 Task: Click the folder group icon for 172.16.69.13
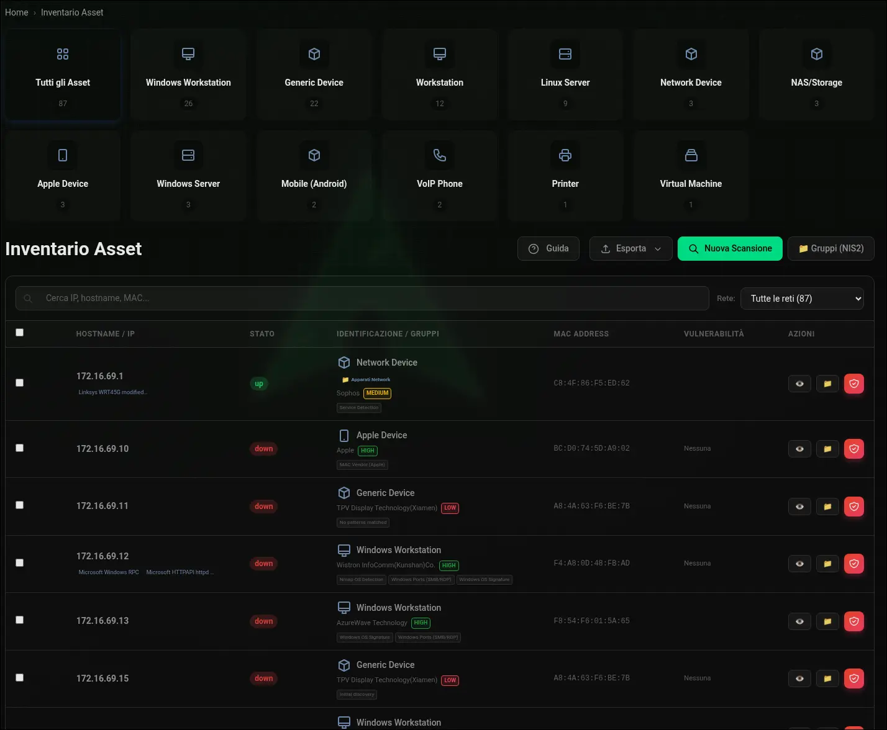coord(827,621)
